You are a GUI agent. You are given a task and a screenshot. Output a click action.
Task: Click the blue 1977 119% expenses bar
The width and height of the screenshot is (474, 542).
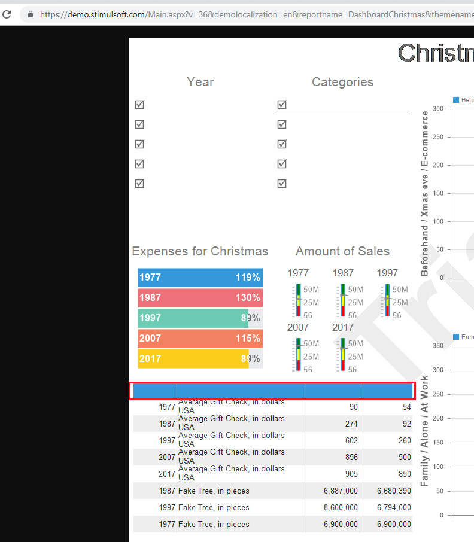(x=200, y=278)
